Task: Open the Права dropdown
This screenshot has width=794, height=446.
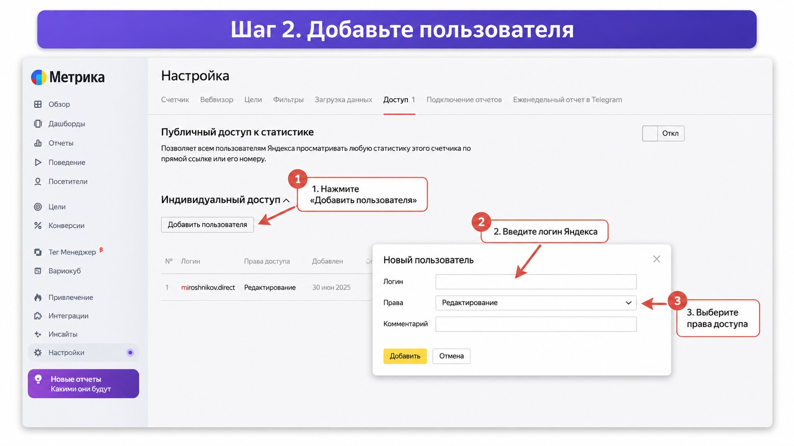Action: tap(536, 303)
